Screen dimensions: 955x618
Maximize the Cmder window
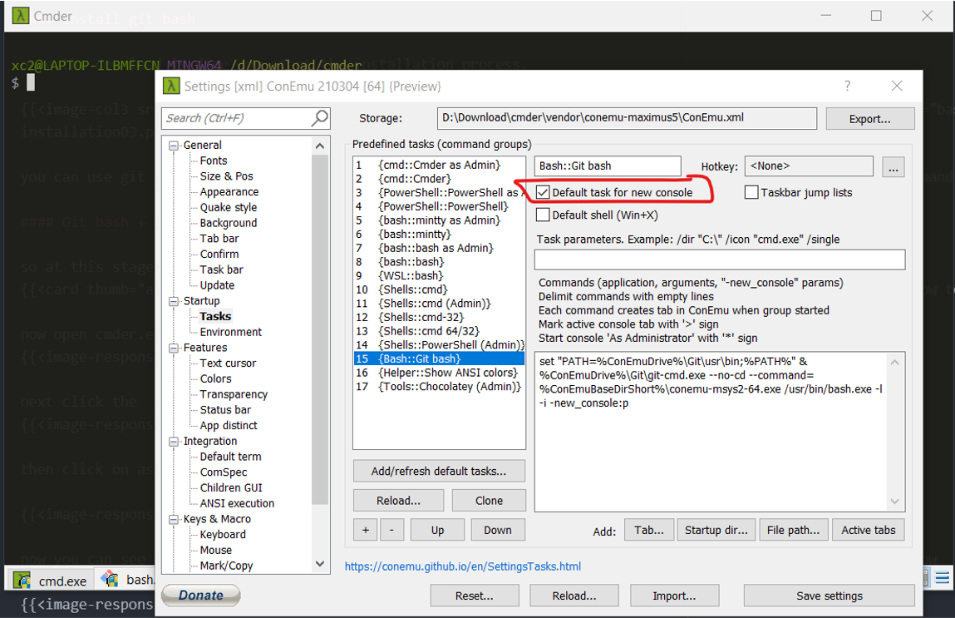click(876, 16)
